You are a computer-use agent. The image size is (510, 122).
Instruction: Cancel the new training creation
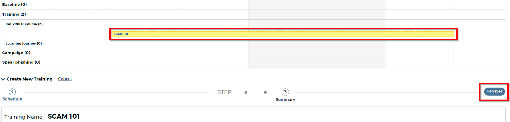coord(65,79)
